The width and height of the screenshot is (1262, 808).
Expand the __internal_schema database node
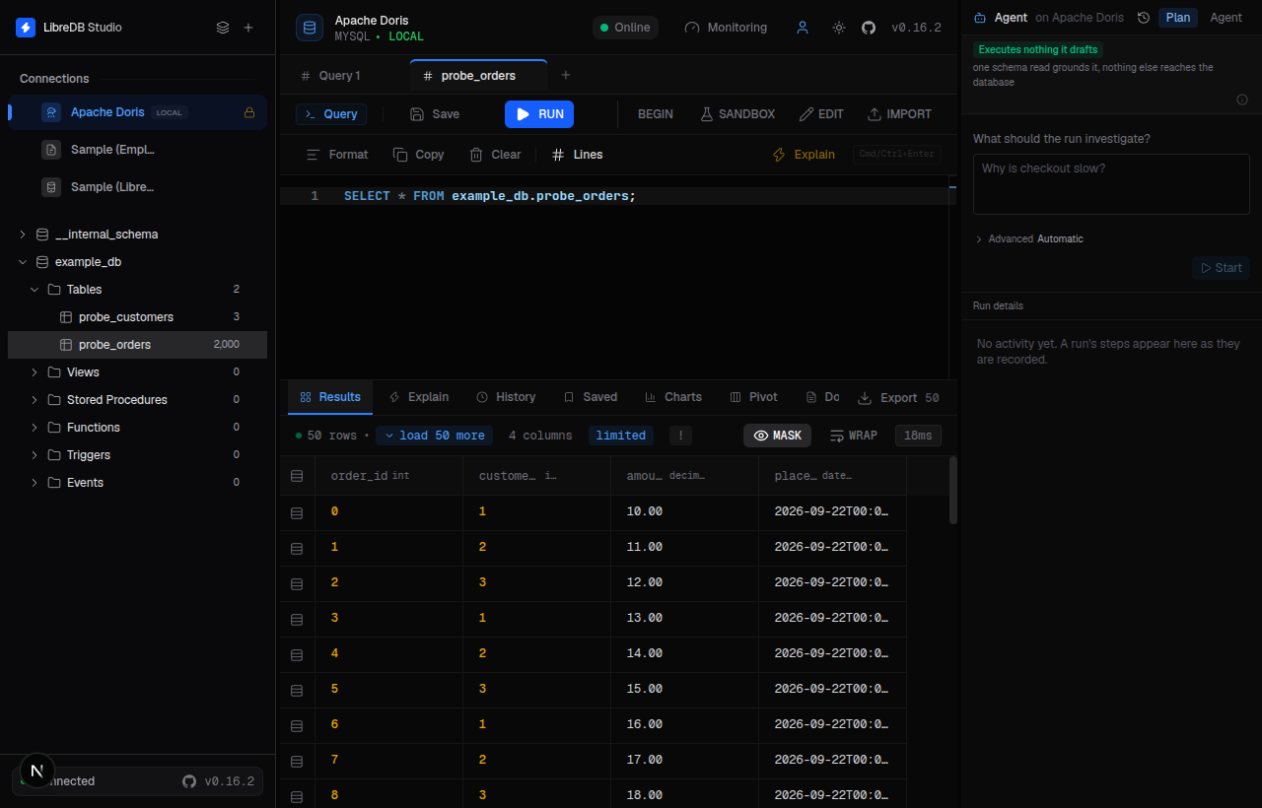(23, 235)
